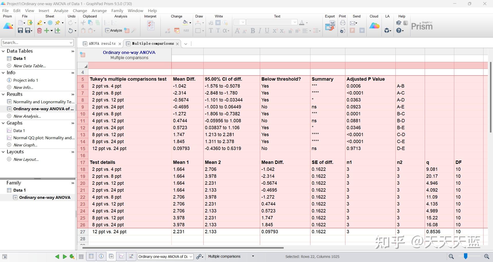This screenshot has width=493, height=262.
Task: Adjust the zoom slider handle
Action: point(466,256)
